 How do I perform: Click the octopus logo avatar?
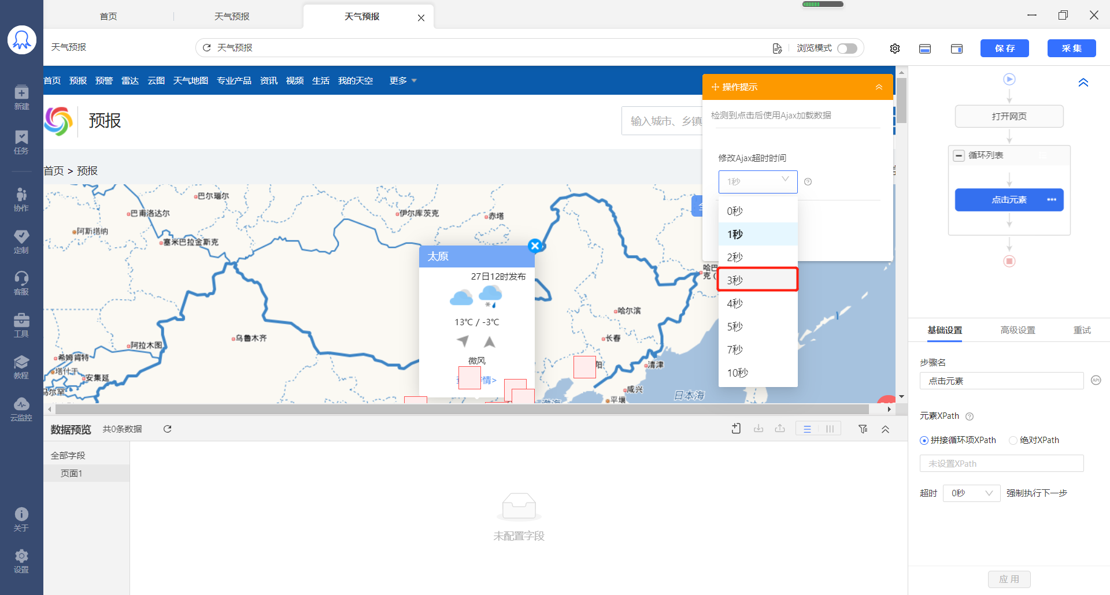22,40
